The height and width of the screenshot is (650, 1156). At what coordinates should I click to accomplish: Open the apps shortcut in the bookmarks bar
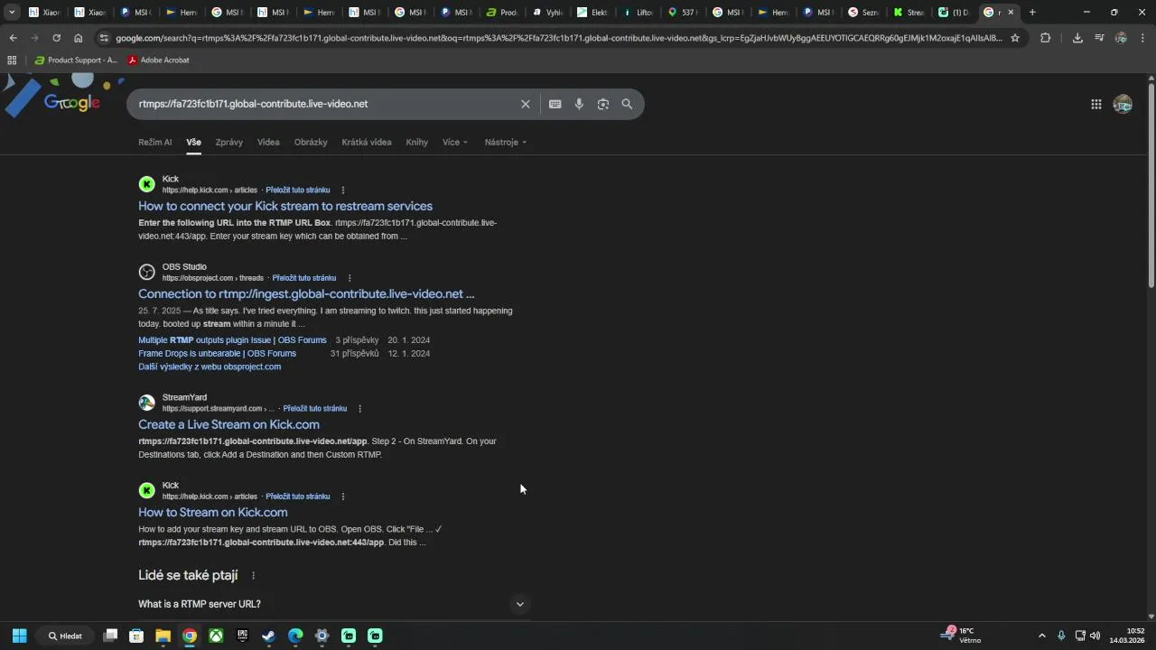[12, 60]
